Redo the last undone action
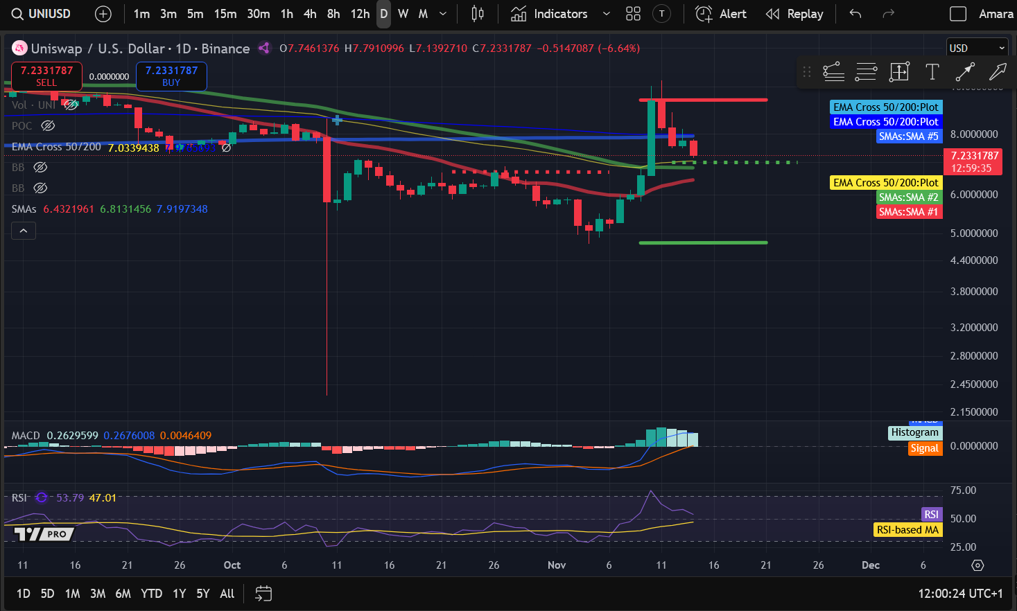The height and width of the screenshot is (611, 1017). coord(888,14)
